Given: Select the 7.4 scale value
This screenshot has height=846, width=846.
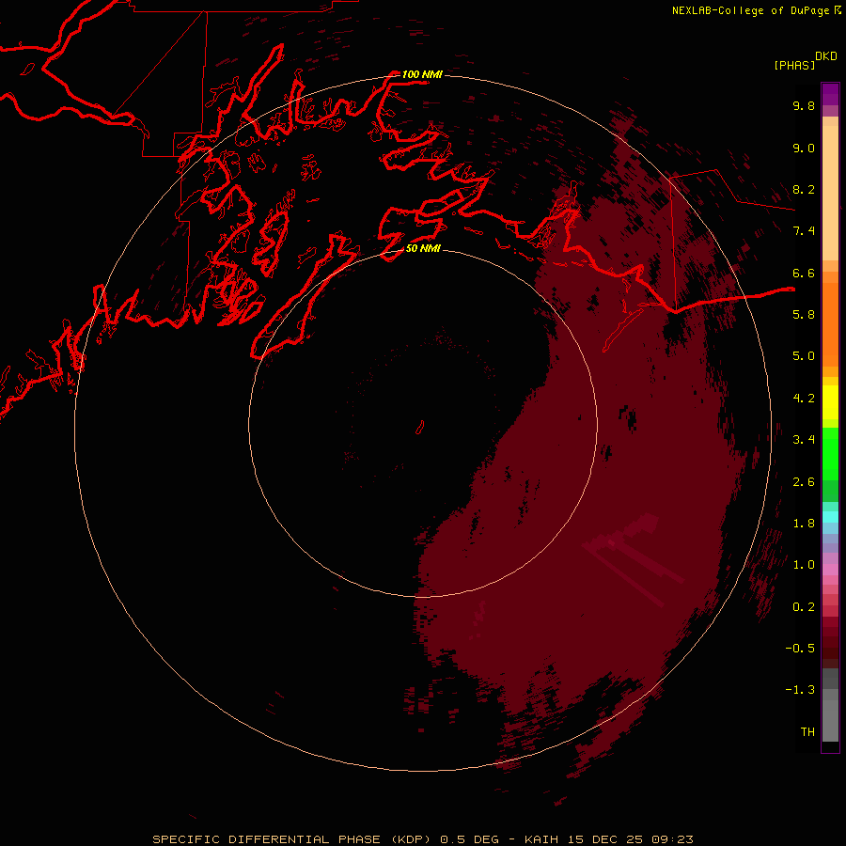Looking at the screenshot, I should (x=804, y=231).
